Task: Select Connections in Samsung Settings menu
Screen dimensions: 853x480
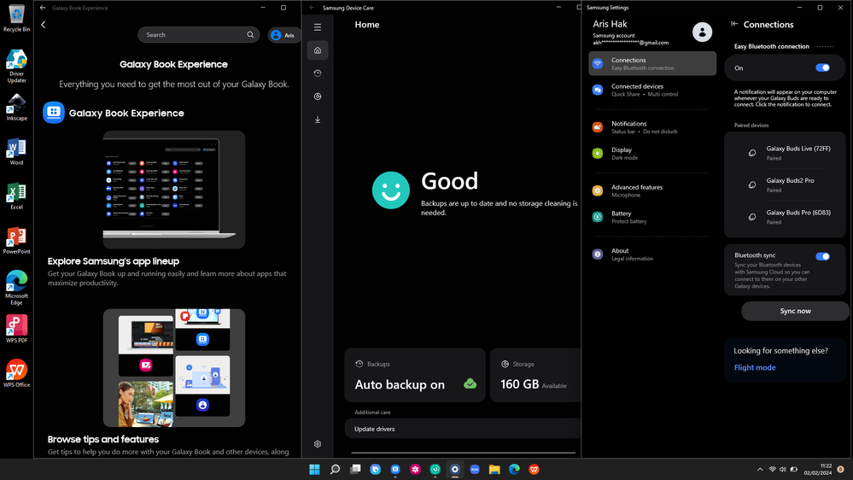Action: (652, 64)
